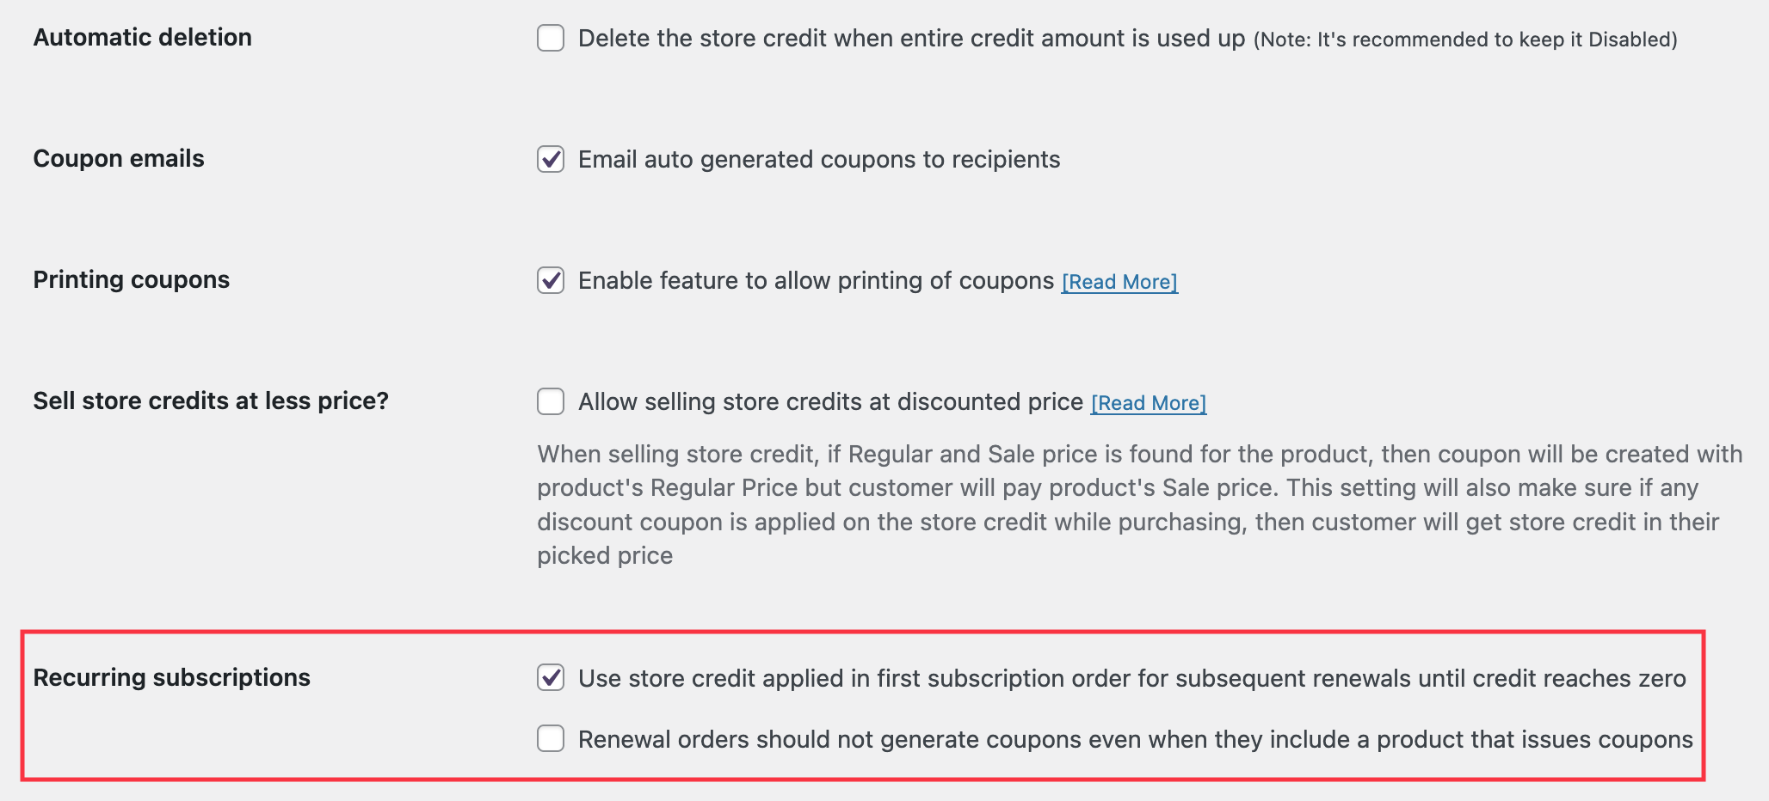Click 'Allow selling store credits' label text

point(829,402)
